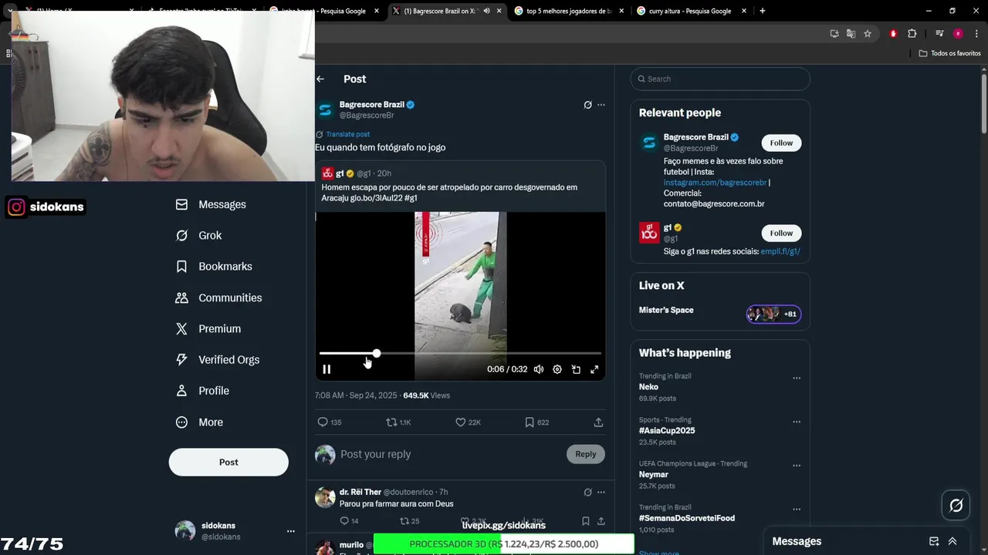The width and height of the screenshot is (988, 555).
Task: Pause the video in the post
Action: click(327, 369)
